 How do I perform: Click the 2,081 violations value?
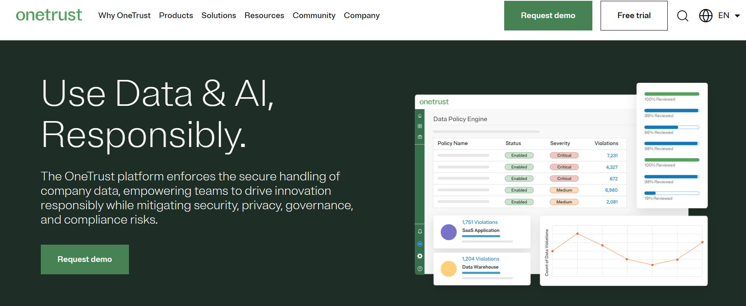612,202
